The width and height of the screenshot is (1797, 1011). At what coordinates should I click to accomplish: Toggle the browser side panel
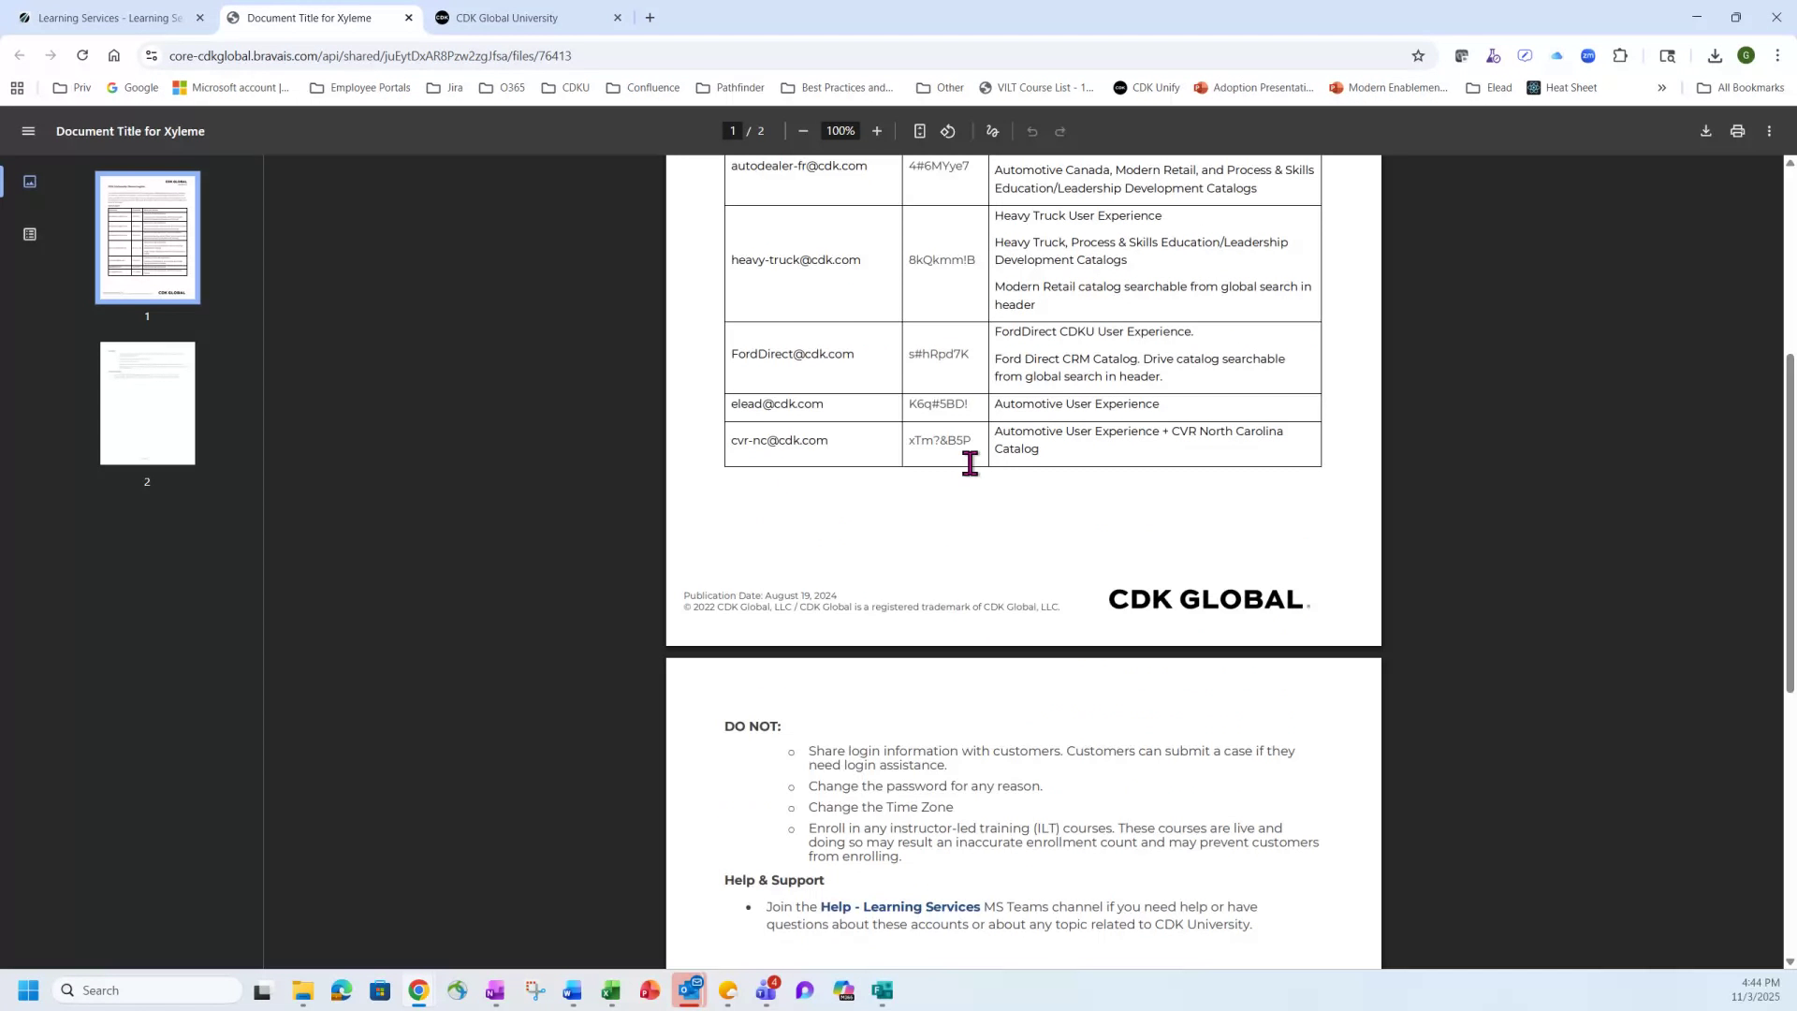click(1668, 55)
